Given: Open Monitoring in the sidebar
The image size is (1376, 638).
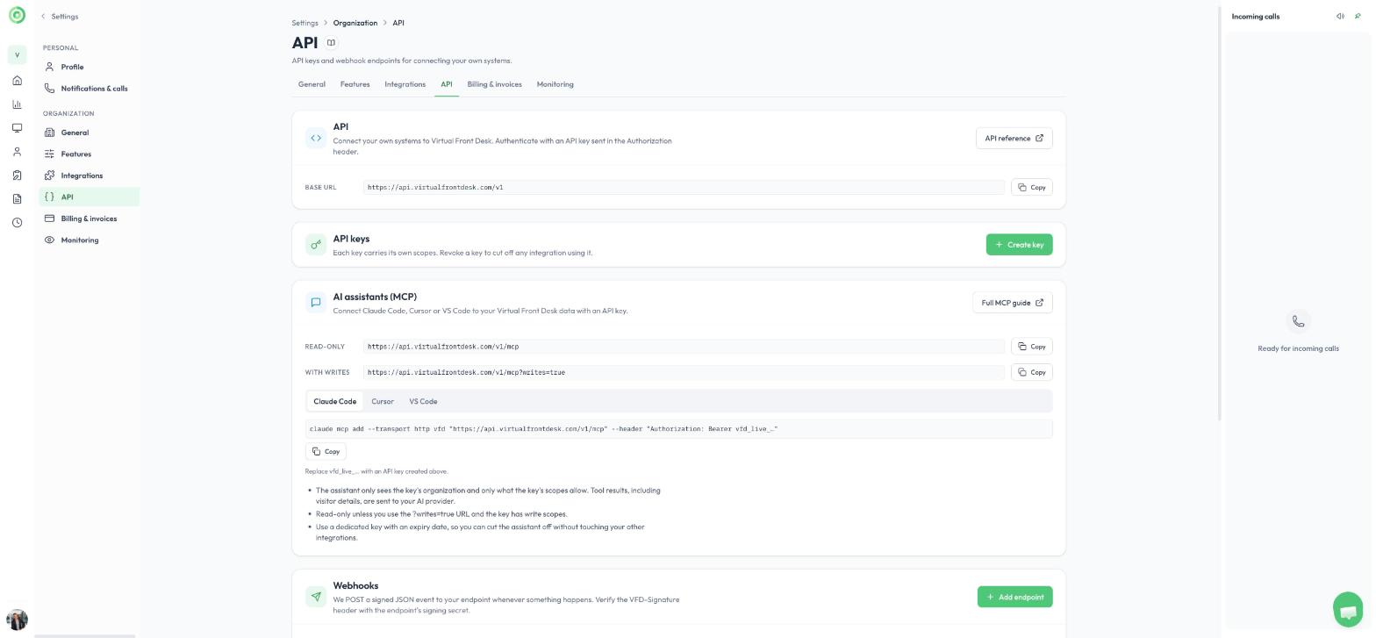Looking at the screenshot, I should click(89, 240).
